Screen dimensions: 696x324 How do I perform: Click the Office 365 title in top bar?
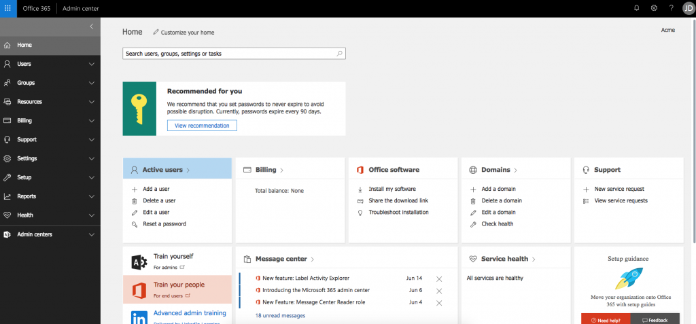37,8
